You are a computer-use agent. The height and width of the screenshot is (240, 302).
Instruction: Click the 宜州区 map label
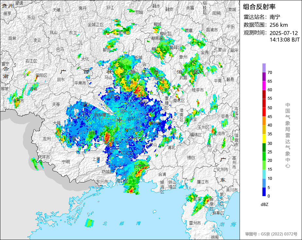pos(124,33)
